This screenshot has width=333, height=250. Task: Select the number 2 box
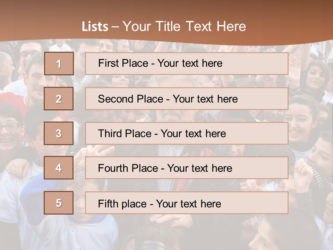(59, 99)
